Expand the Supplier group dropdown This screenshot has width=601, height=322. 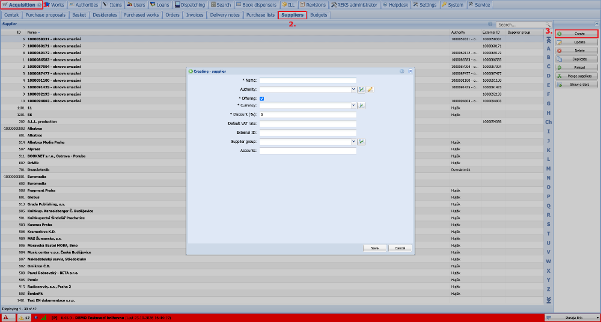click(354, 142)
